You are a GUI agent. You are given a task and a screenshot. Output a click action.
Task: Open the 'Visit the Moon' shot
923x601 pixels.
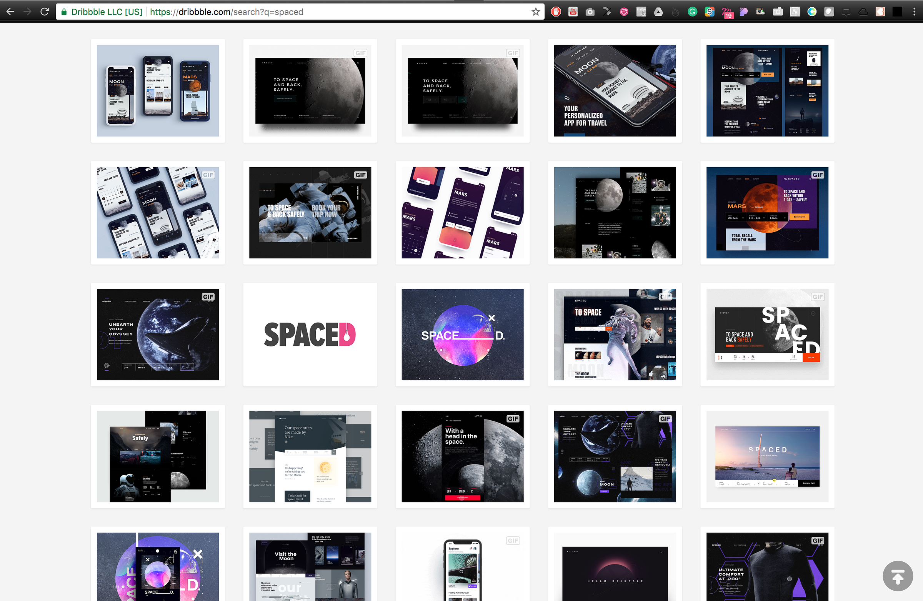[310, 566]
